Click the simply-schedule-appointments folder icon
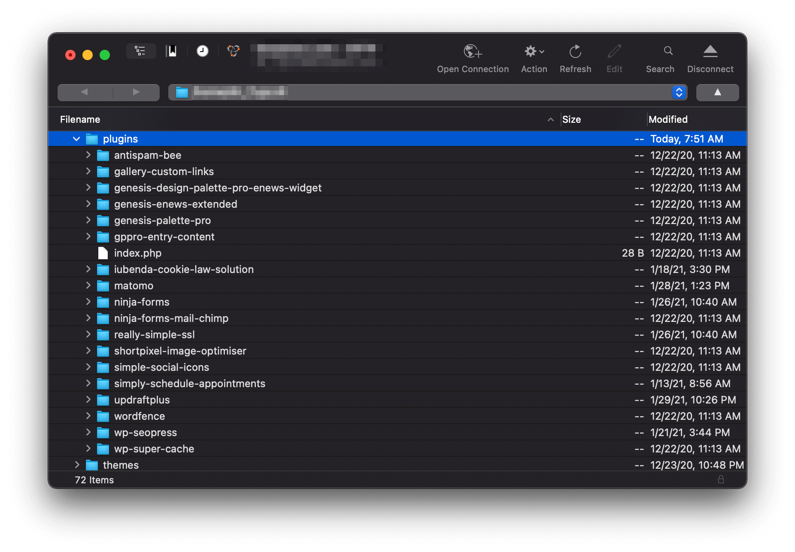The height and width of the screenshot is (552, 795). pos(103,384)
